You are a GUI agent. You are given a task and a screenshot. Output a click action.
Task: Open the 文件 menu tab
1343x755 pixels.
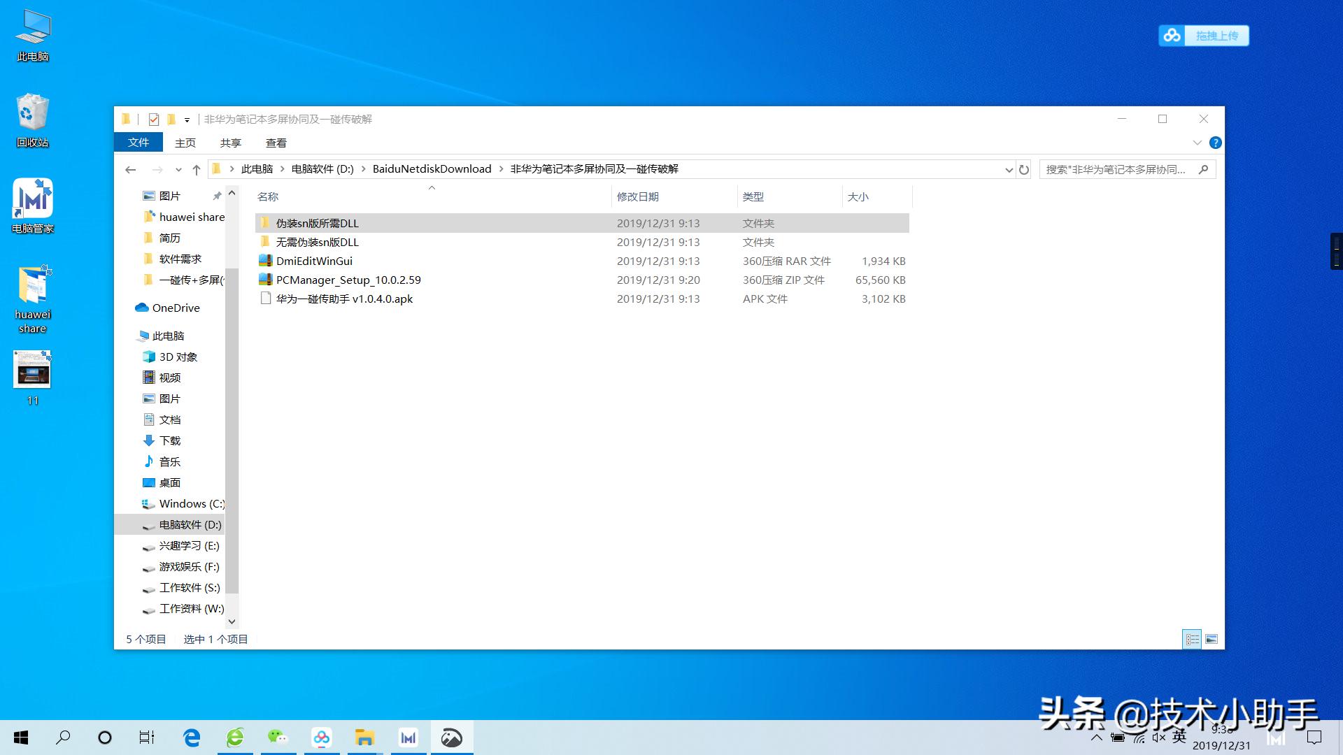(138, 143)
